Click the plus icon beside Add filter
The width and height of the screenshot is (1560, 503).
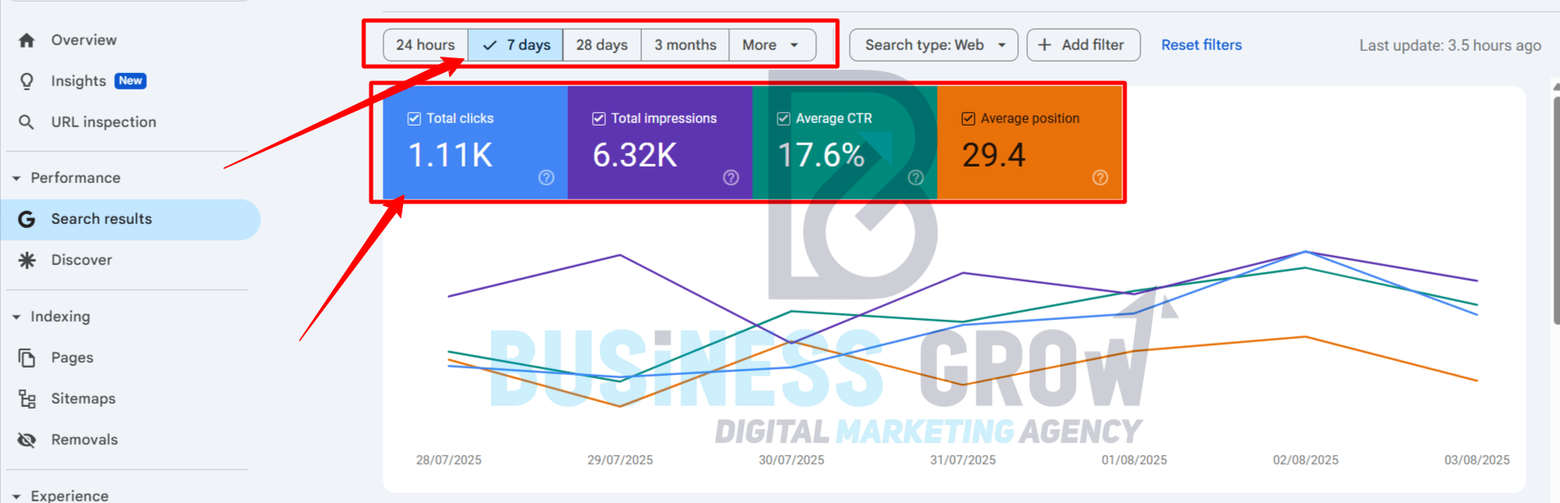tap(1044, 45)
